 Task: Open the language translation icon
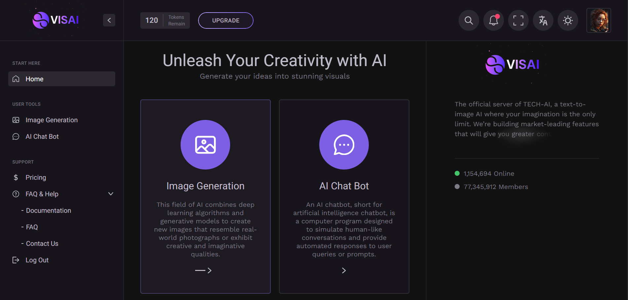[x=543, y=20]
